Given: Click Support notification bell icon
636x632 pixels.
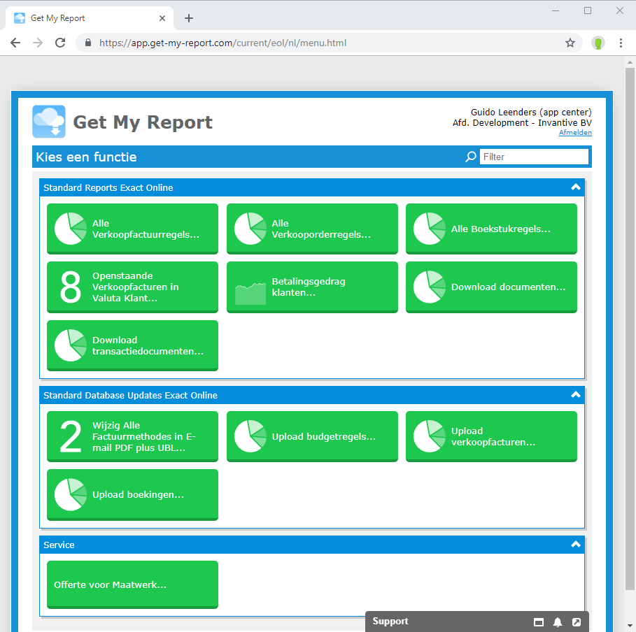Looking at the screenshot, I should coord(558,622).
